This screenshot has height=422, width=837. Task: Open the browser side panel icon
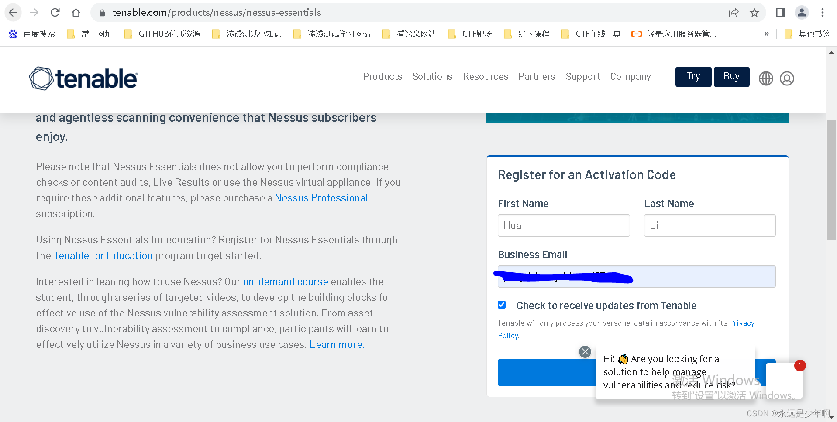(x=781, y=13)
